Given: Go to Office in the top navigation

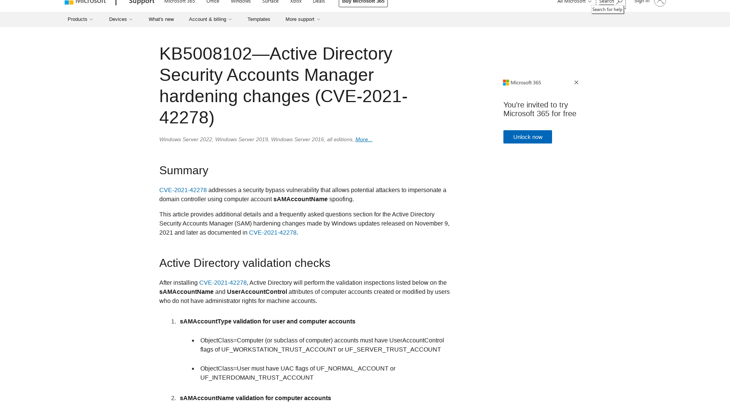Looking at the screenshot, I should click(213, 2).
